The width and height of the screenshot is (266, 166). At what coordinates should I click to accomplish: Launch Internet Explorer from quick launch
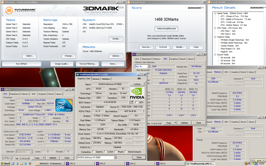(13, 164)
